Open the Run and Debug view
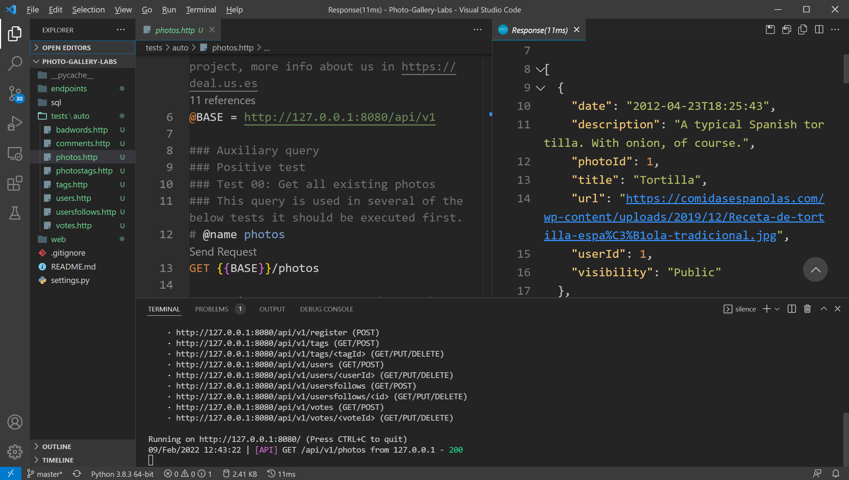 click(x=15, y=123)
